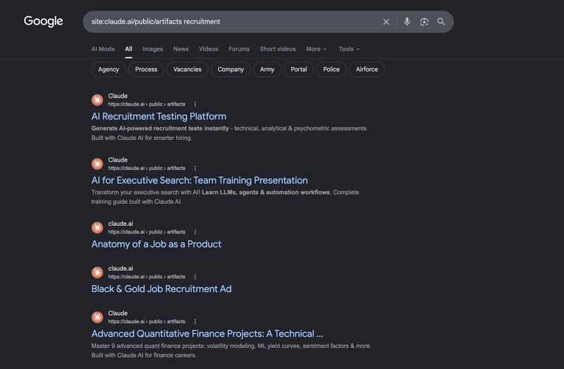Open options menu for Advanced Quantitative Finance result
The image size is (564, 369).
[x=195, y=322]
